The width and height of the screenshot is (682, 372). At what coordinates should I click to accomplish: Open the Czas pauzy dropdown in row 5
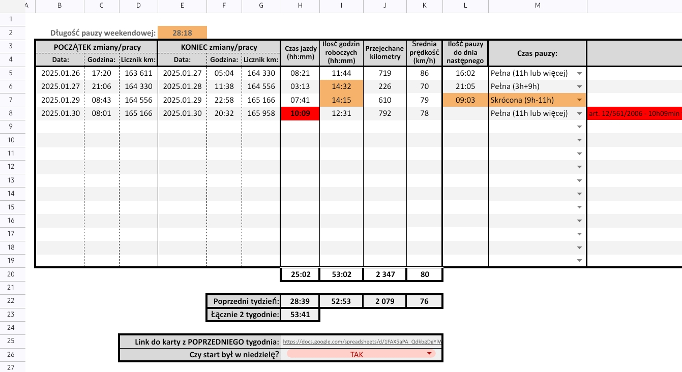579,73
